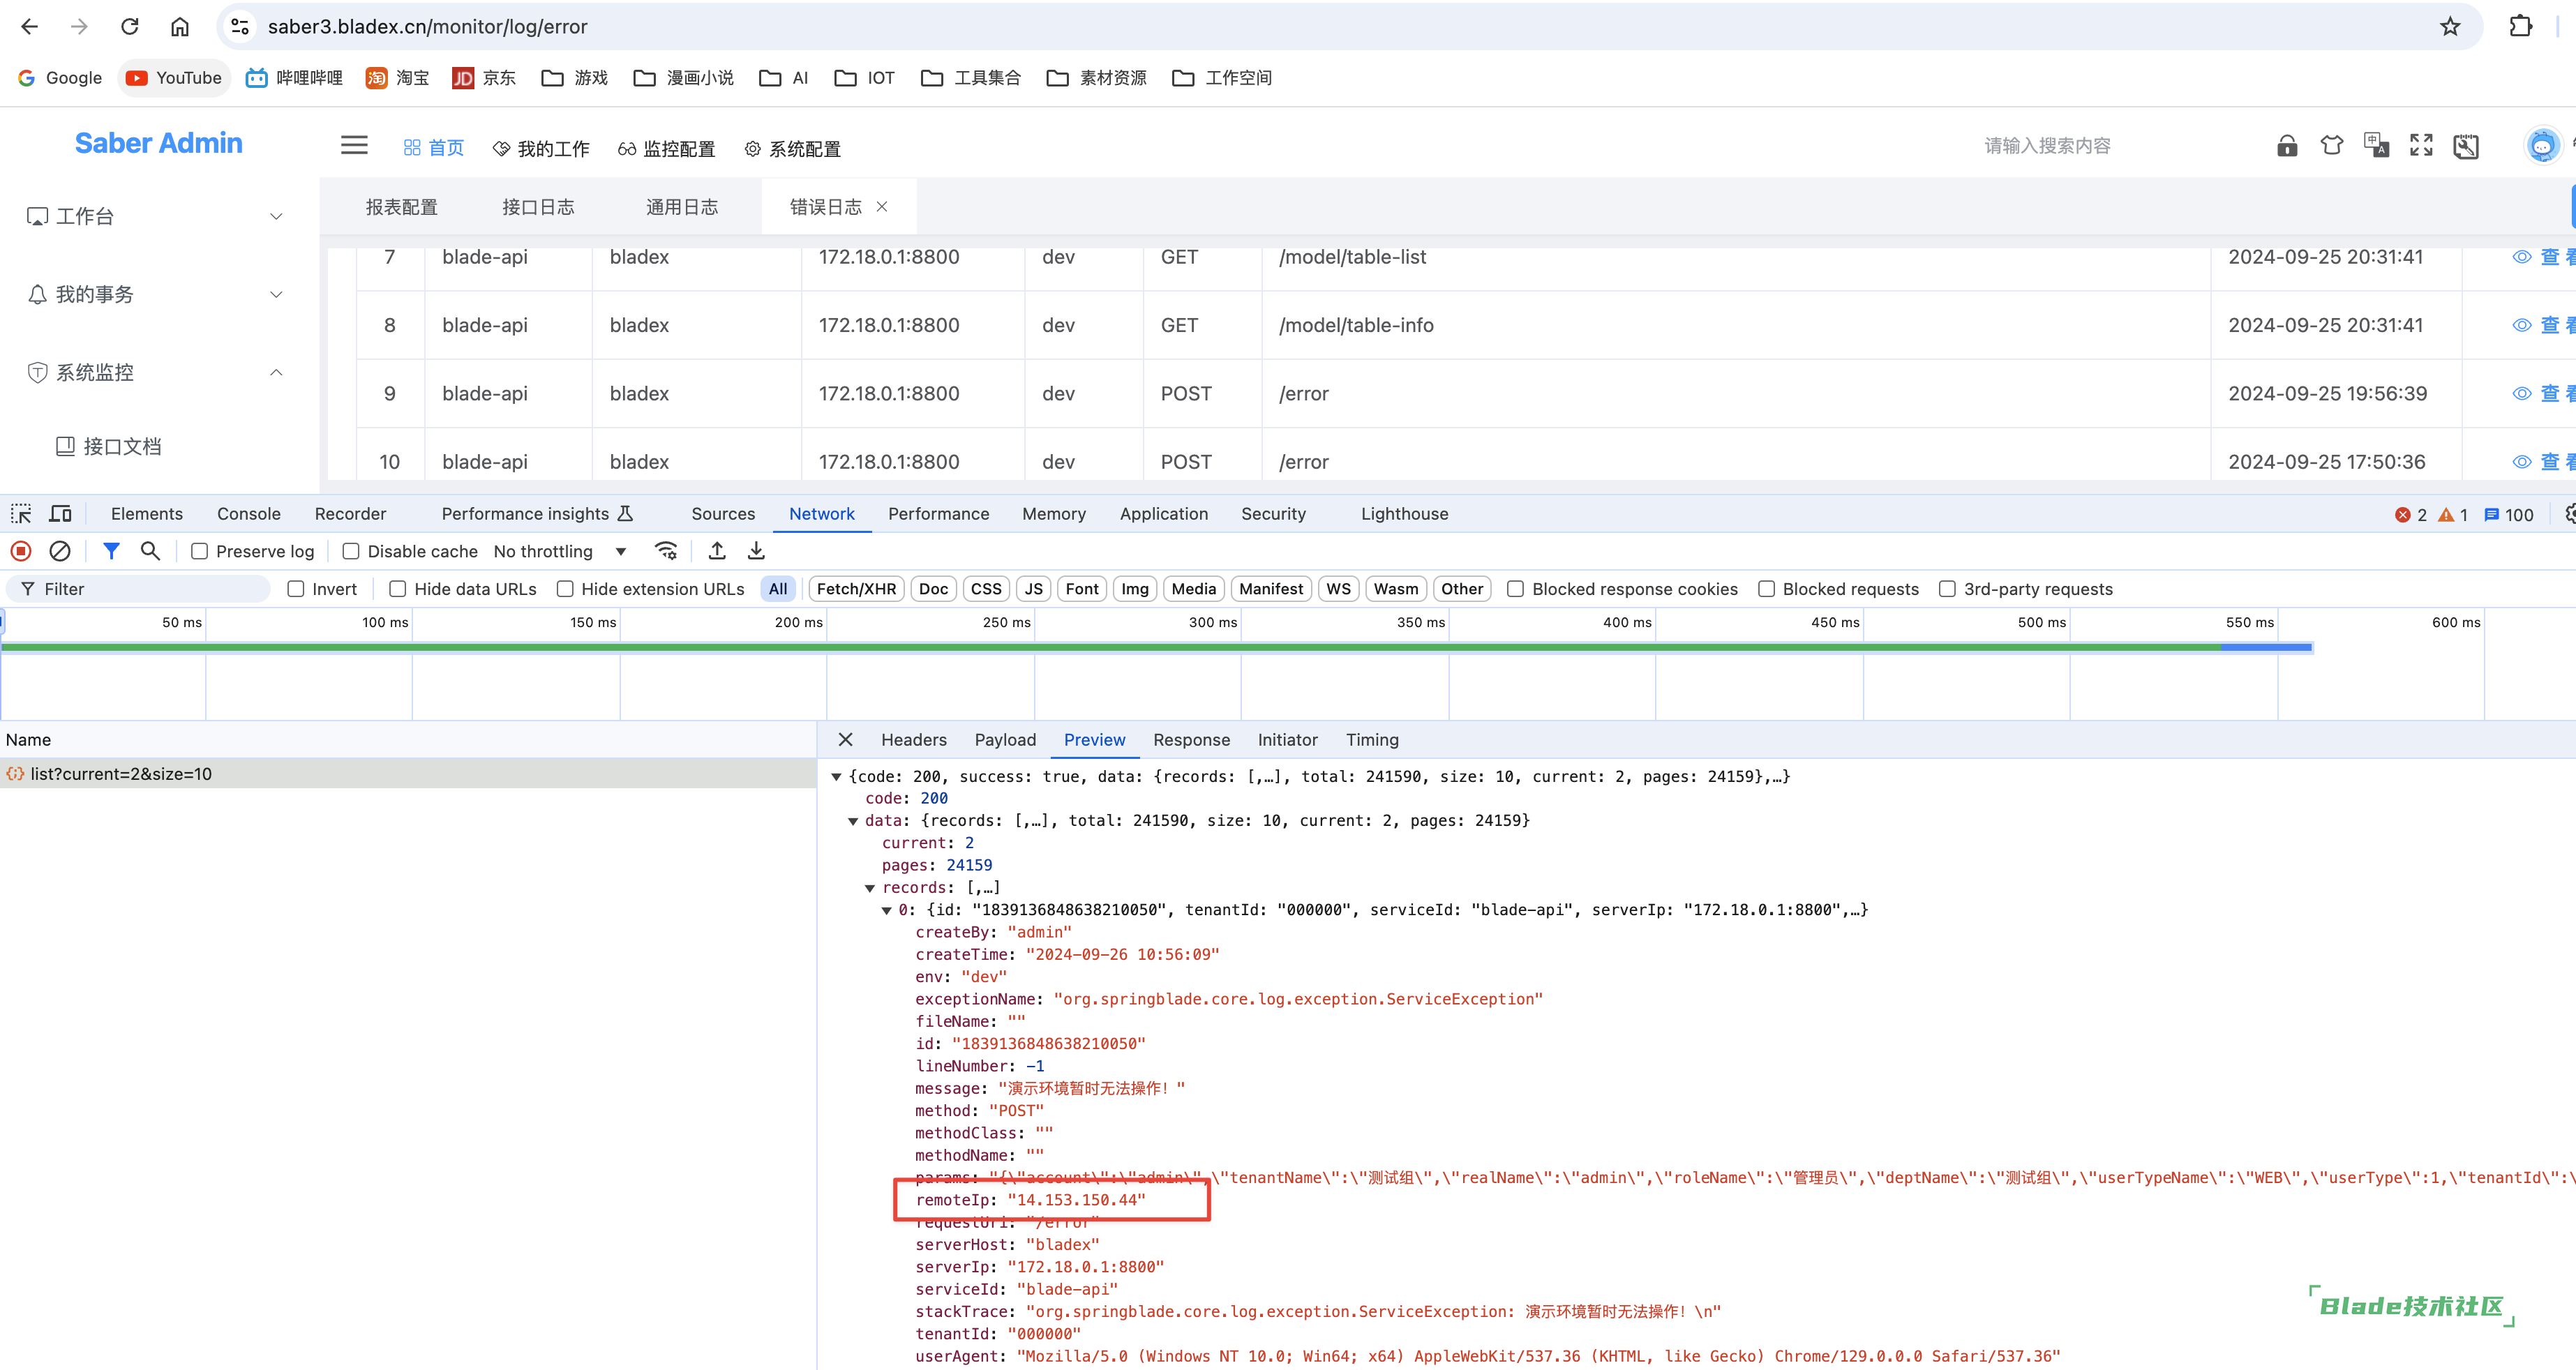Screen dimensions: 2576x1370
Task: Enter fullscreen mode icon
Action: (2421, 146)
